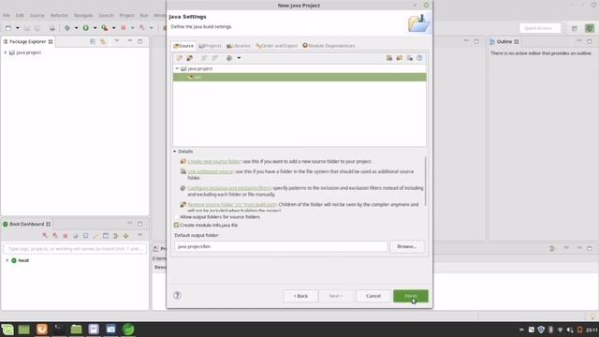Click the volume icon in system tray

(x=570, y=330)
